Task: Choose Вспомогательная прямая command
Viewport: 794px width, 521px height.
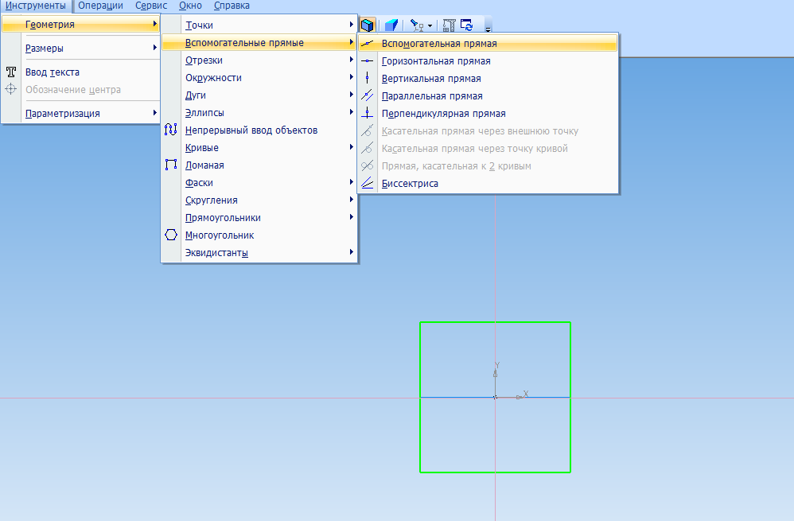Action: tap(488, 44)
